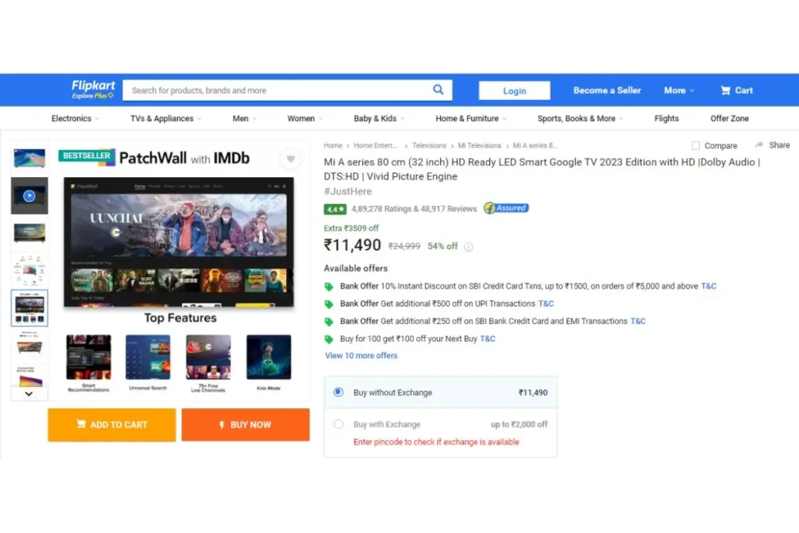Click Home Entert... breadcrumb link

click(x=375, y=146)
